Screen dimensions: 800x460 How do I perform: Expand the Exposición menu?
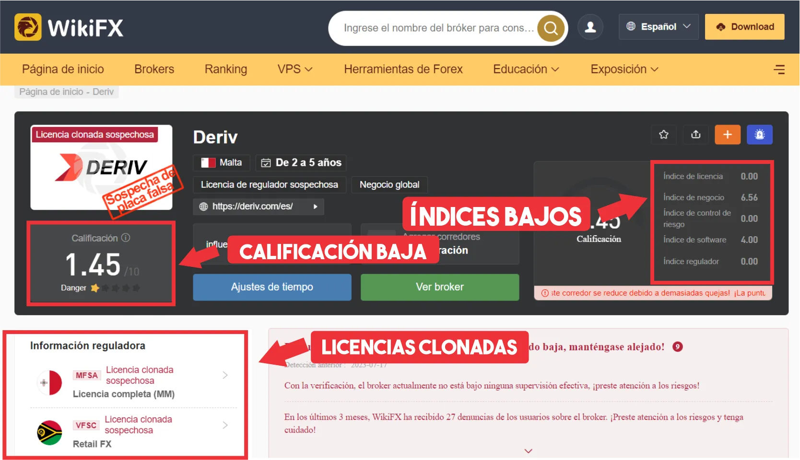pyautogui.click(x=624, y=69)
